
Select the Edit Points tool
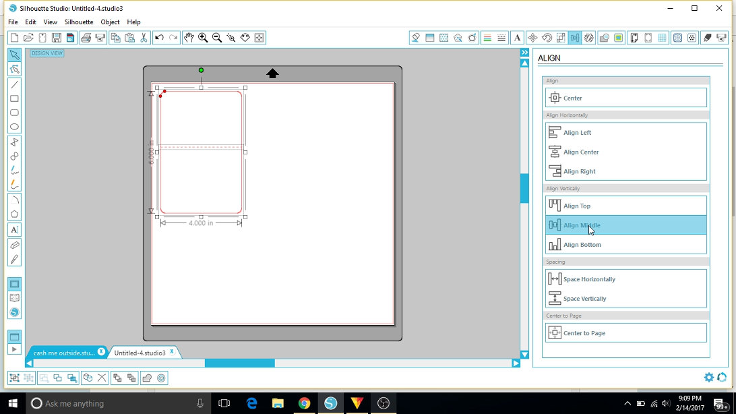point(15,69)
